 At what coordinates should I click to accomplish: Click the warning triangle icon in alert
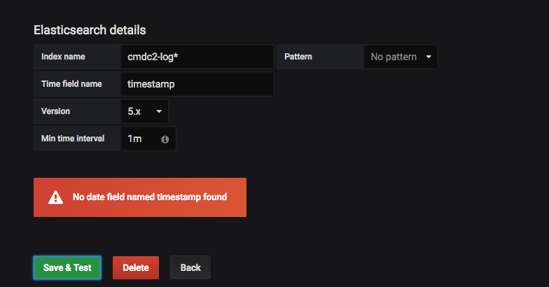click(x=55, y=197)
